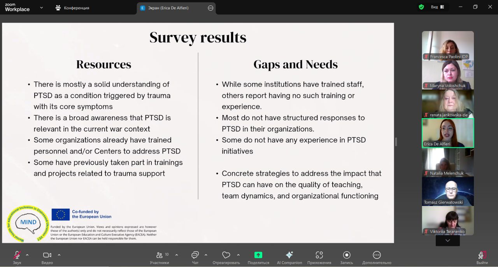Select Natalia Melenchuk video thumbnail
This screenshot has height=267, width=498.
click(448, 162)
